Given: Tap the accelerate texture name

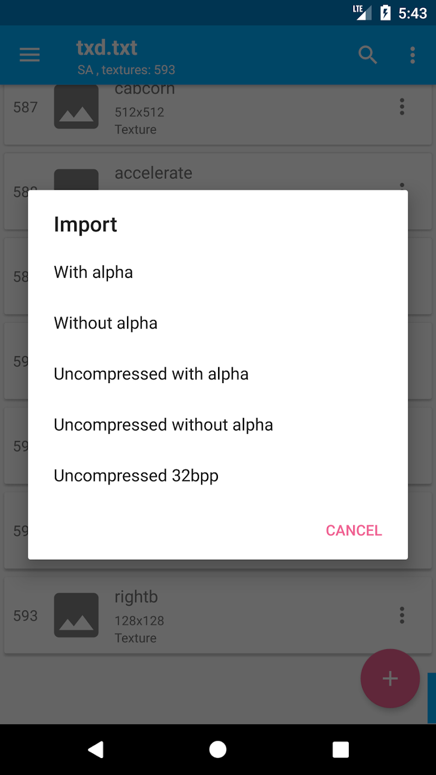Looking at the screenshot, I should tap(153, 173).
